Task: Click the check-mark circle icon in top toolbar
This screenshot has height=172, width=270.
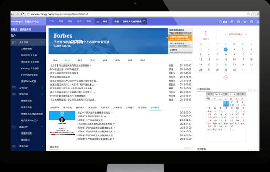Action: [x=220, y=22]
